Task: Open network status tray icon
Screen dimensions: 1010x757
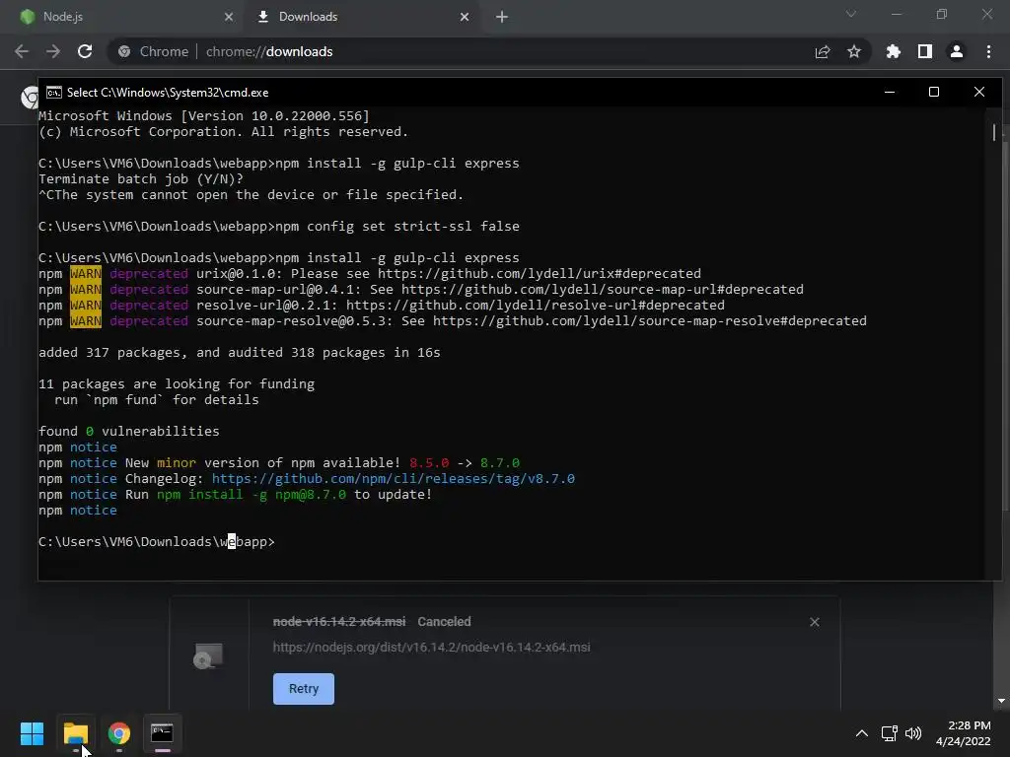Action: pyautogui.click(x=890, y=733)
